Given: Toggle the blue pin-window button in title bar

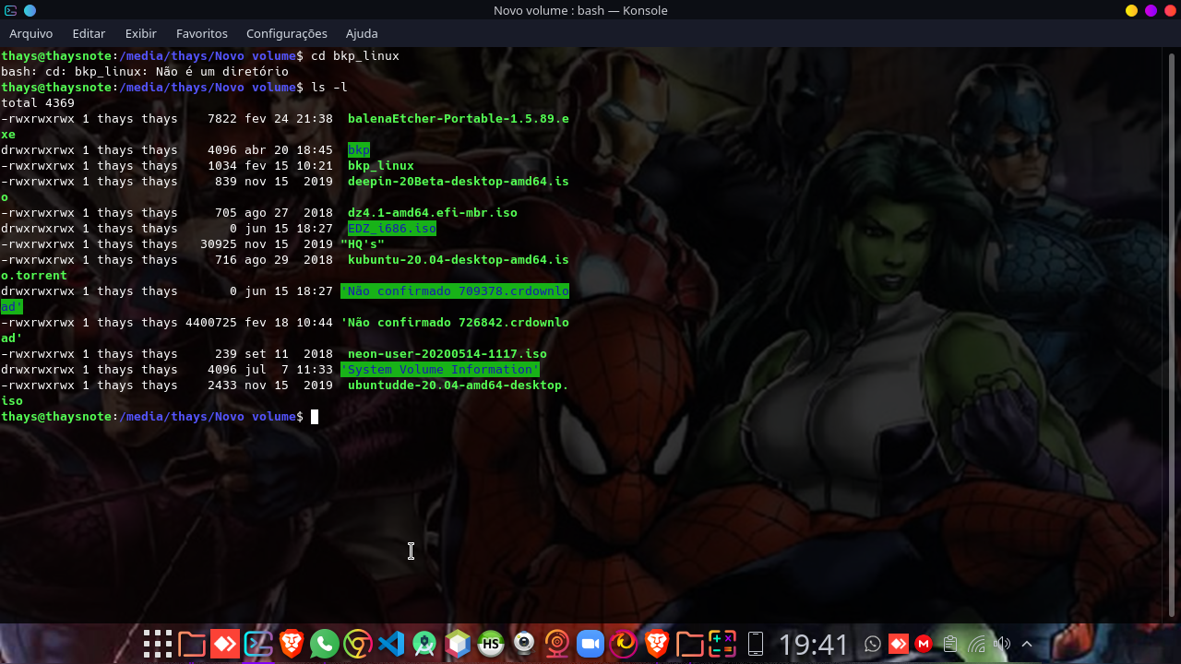Looking at the screenshot, I should (30, 10).
